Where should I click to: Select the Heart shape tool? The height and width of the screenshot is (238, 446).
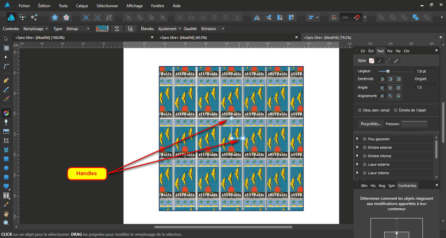(6, 186)
